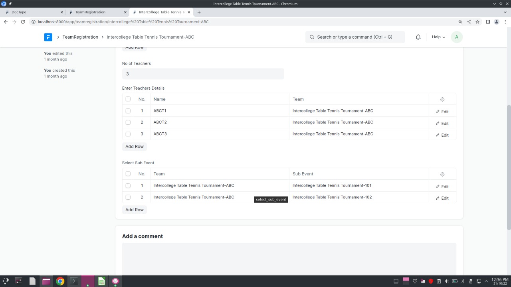Screen dimensions: 511x287
Task: Open the clock showing 12:36 PM
Action: pyautogui.click(x=500, y=281)
